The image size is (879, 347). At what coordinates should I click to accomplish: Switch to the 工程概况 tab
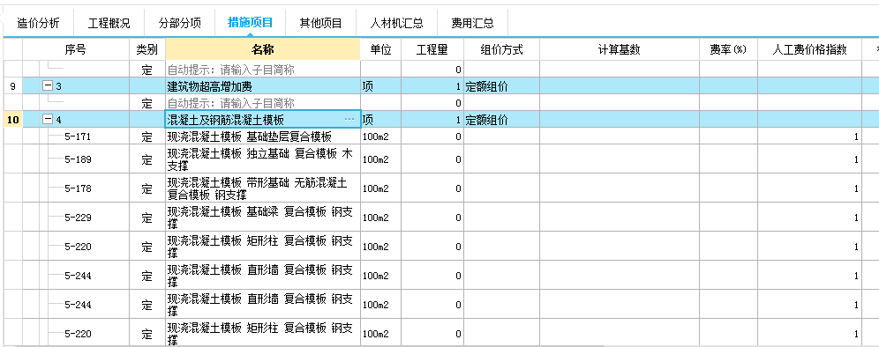(x=109, y=23)
